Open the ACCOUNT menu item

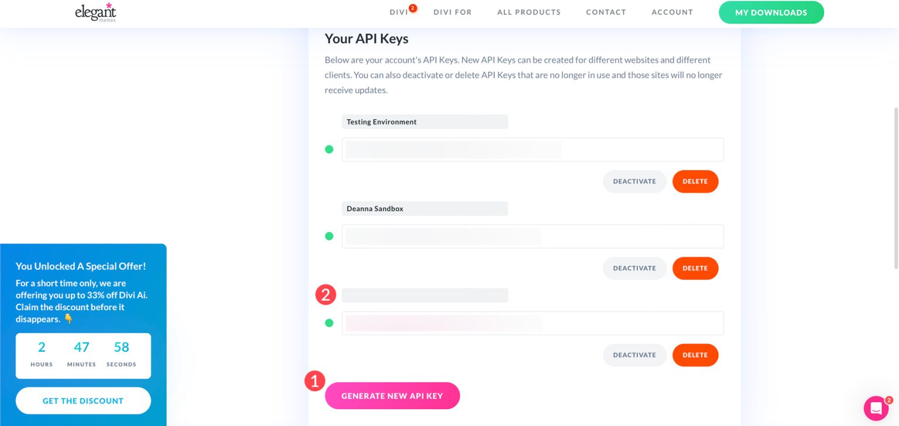(x=672, y=12)
